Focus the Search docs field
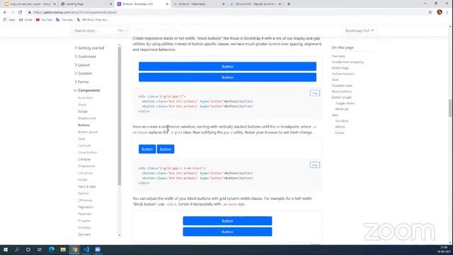The image size is (453, 255). coord(101,30)
